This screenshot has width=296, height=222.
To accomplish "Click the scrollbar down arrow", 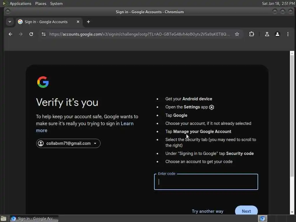I will pos(292,212).
